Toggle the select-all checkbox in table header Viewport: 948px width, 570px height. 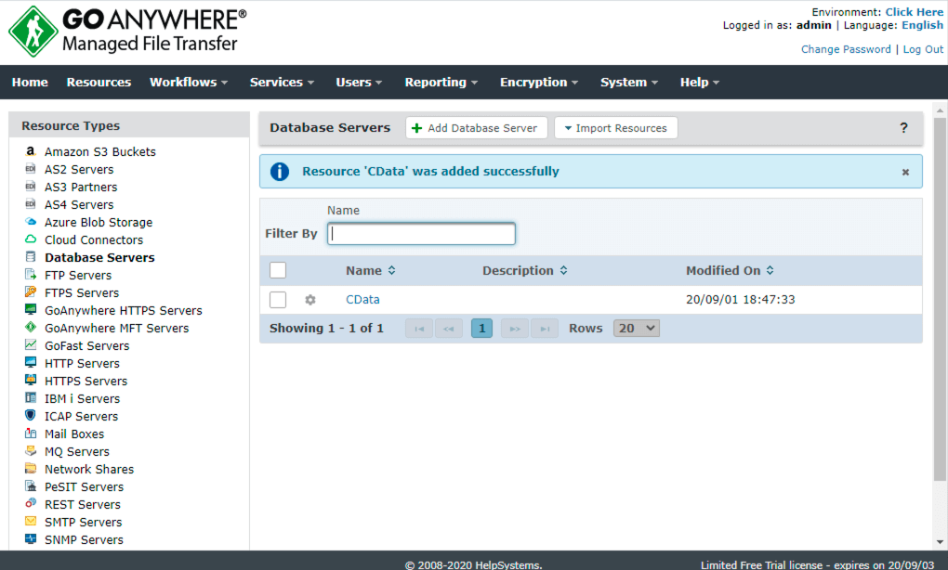click(x=278, y=270)
